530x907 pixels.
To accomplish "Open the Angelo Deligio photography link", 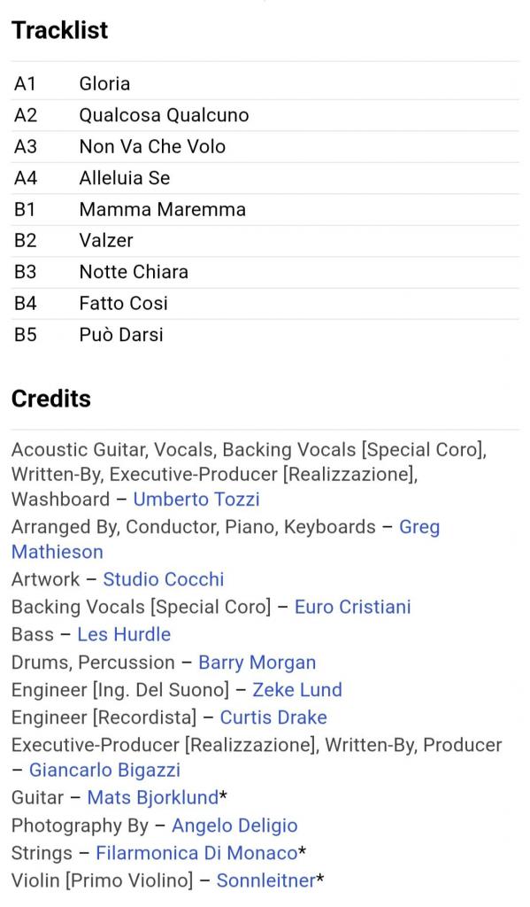I will coord(234,826).
